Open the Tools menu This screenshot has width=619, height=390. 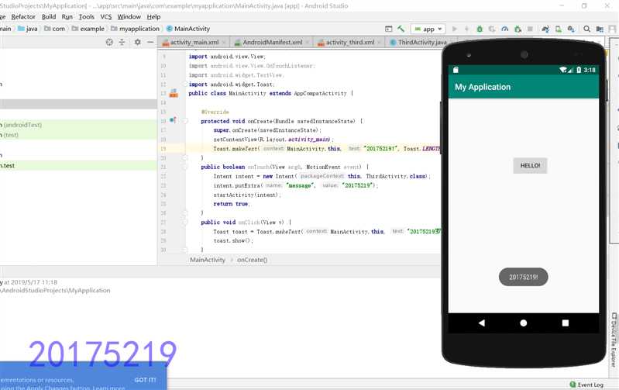87,16
